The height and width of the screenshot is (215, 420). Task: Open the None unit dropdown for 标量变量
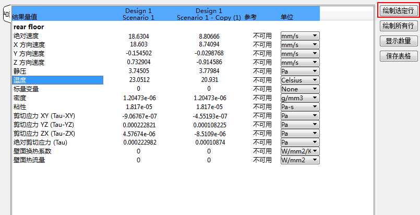click(x=300, y=89)
